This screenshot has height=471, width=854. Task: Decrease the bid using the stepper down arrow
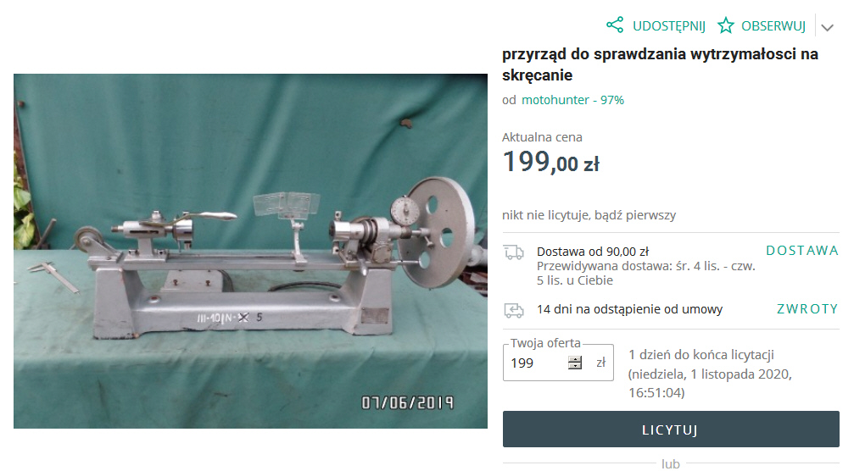(575, 366)
